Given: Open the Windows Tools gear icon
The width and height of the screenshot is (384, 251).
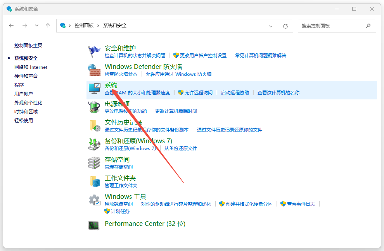Looking at the screenshot, I should pos(95,200).
